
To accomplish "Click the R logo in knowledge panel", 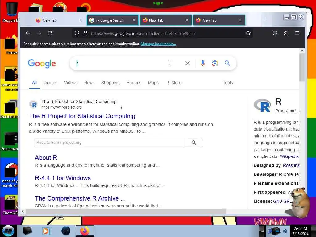I will [x=262, y=106].
